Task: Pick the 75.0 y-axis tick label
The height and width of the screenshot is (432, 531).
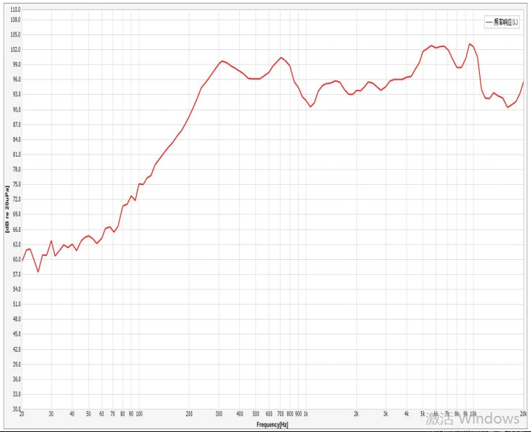Action: click(17, 185)
